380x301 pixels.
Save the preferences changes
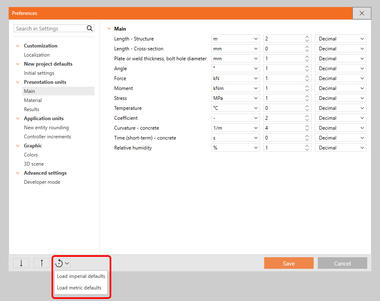click(x=289, y=263)
